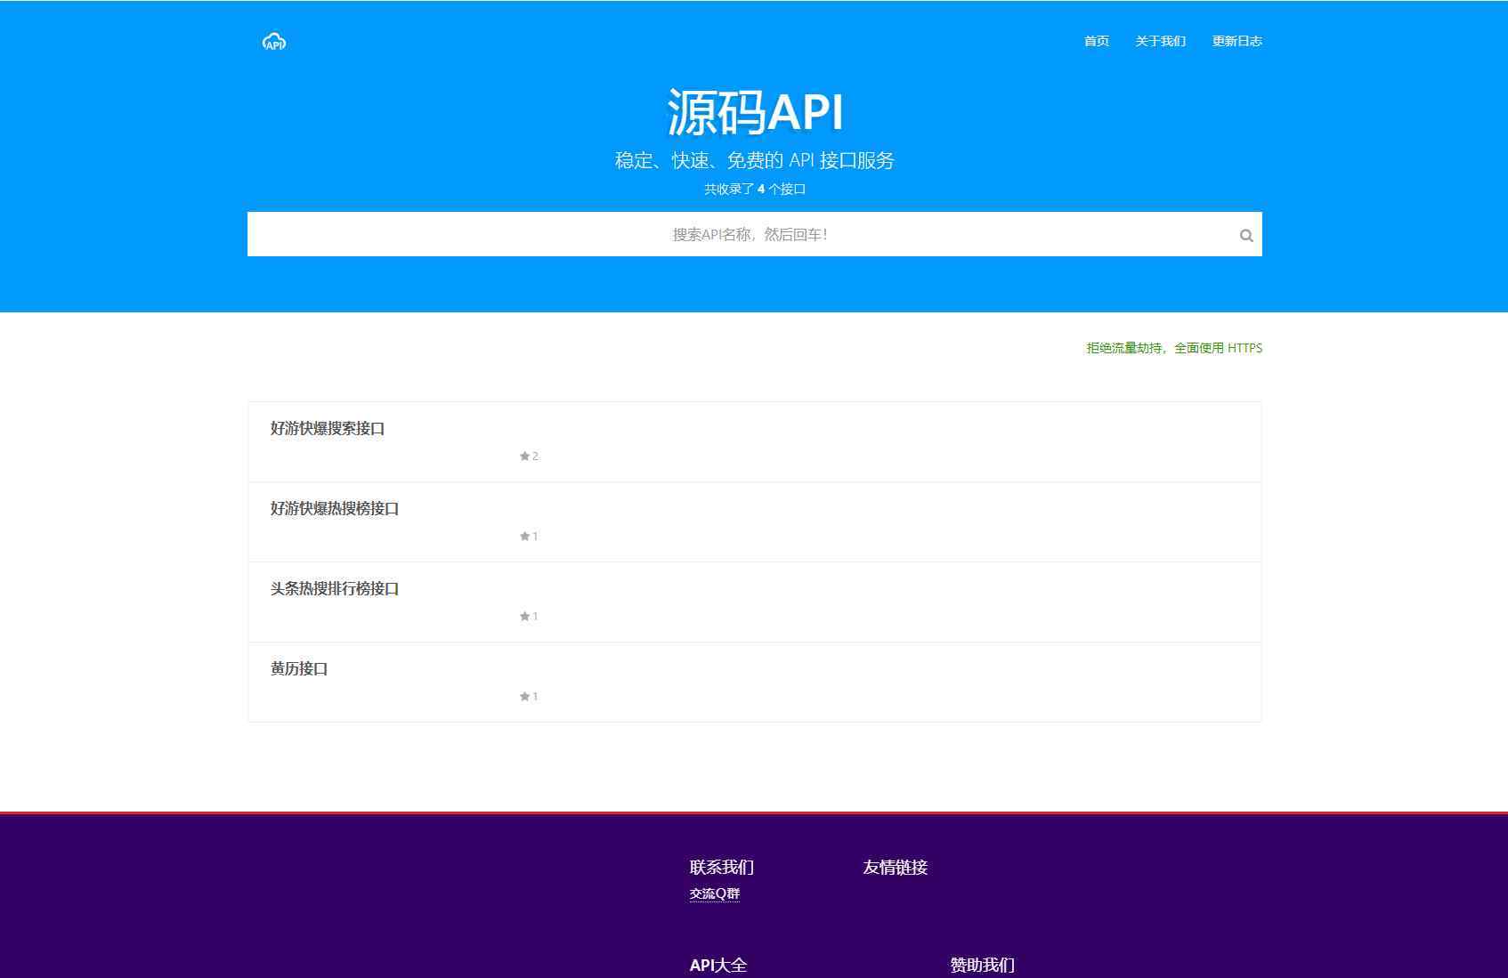Click star icon under 头条热搜排行榜接口
This screenshot has width=1508, height=978.
pyautogui.click(x=524, y=616)
